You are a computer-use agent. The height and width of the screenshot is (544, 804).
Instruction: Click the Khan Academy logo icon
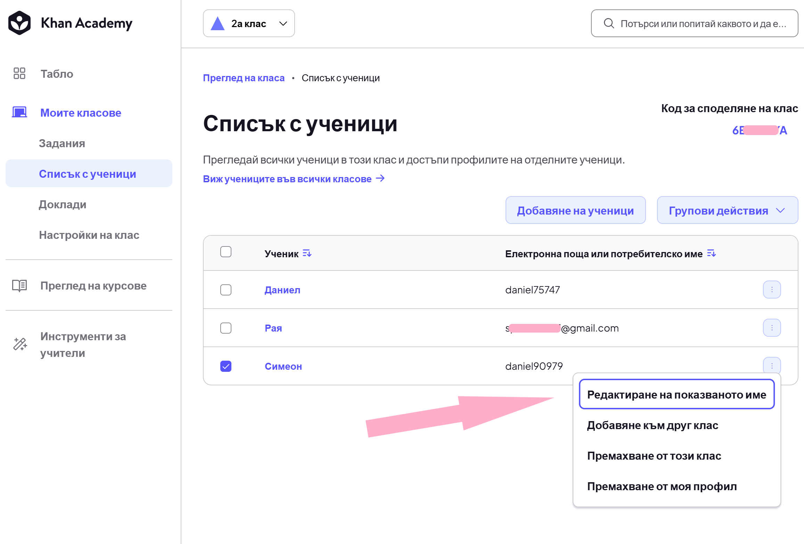[19, 23]
